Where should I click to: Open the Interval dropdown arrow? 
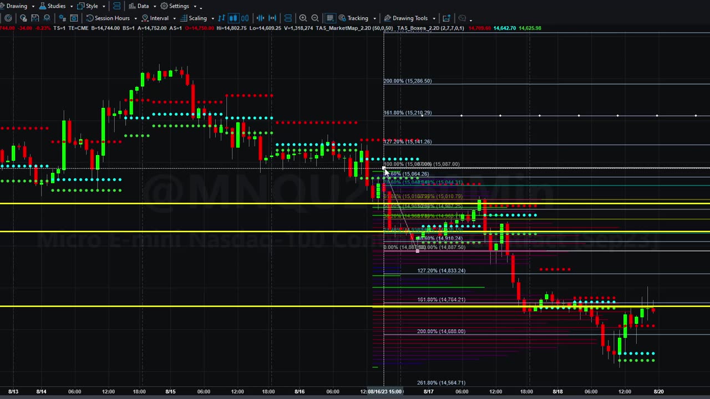click(174, 19)
